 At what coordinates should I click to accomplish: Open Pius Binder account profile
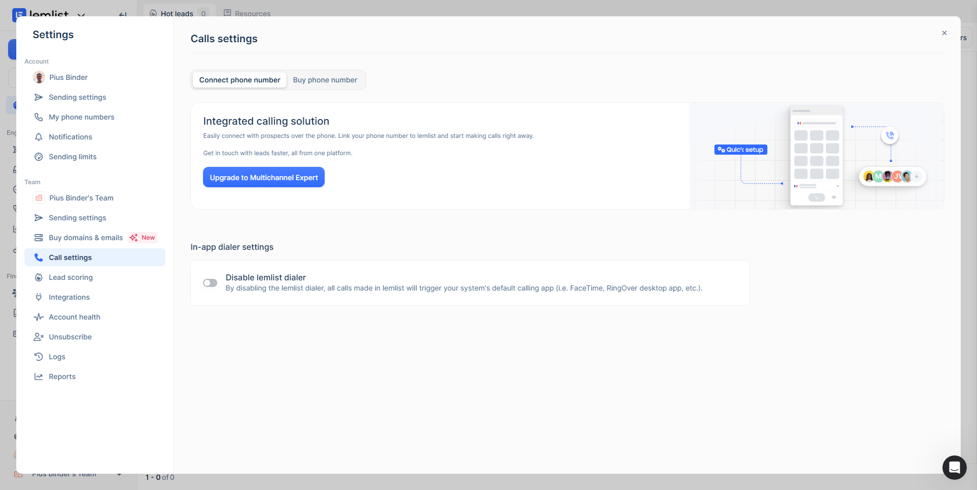pyautogui.click(x=68, y=77)
